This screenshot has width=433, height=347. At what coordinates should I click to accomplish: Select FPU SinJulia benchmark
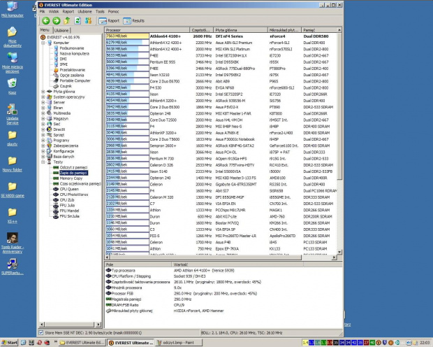pos(70,216)
